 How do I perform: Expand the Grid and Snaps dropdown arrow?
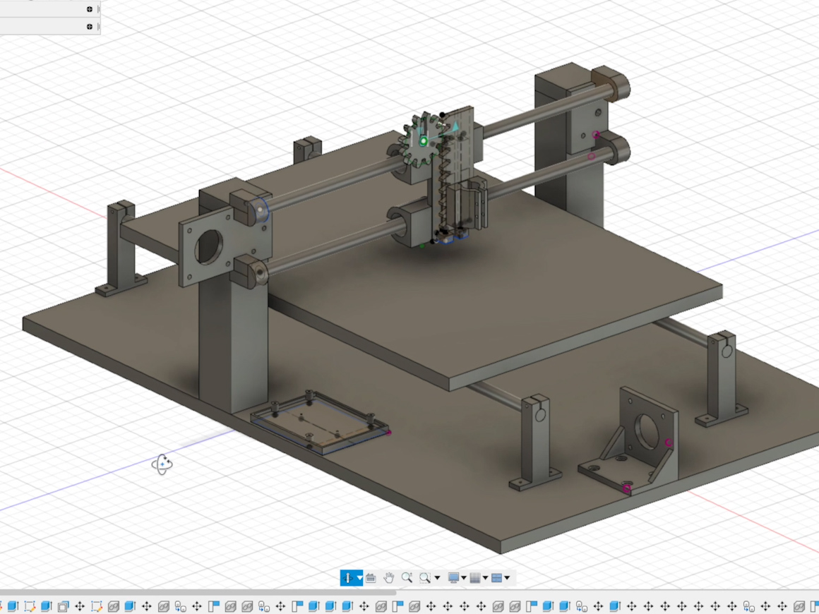coord(485,578)
